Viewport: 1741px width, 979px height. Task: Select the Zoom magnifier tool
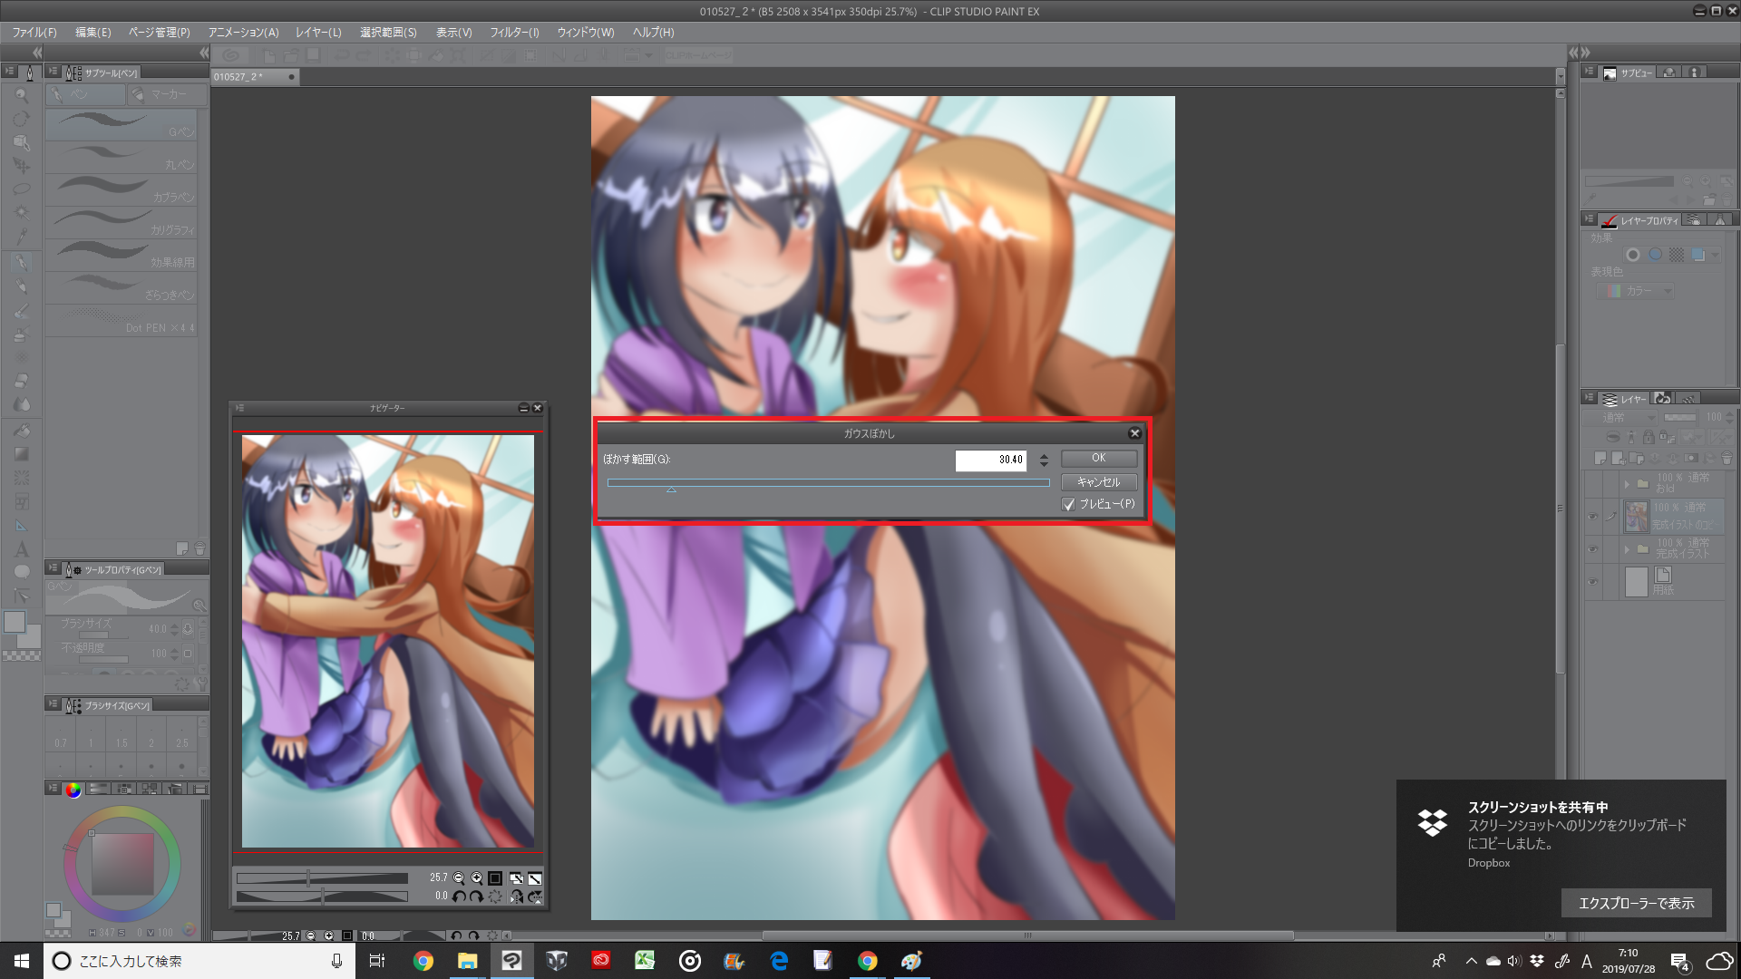coord(22,95)
